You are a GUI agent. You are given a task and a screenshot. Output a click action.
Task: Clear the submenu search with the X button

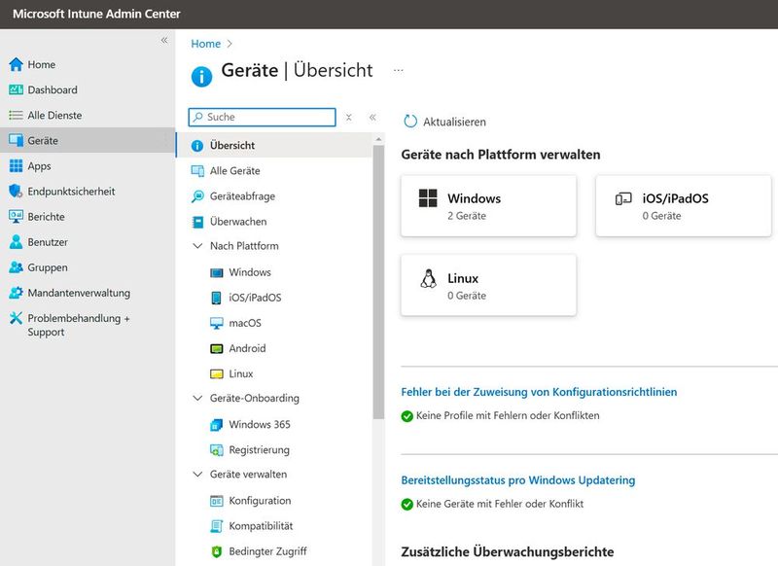pyautogui.click(x=349, y=117)
